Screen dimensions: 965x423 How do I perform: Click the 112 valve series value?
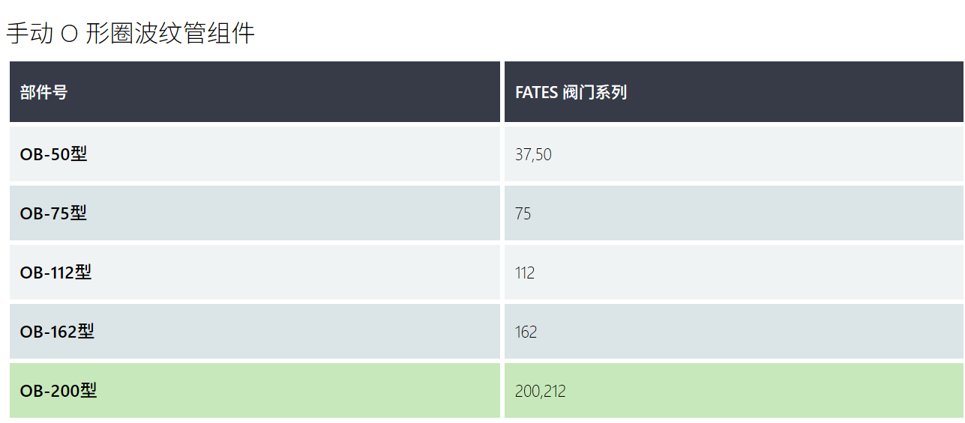[525, 273]
